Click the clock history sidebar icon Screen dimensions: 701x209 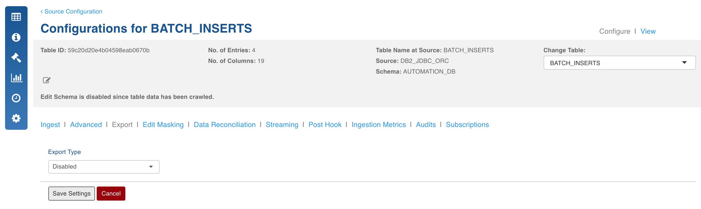16,98
